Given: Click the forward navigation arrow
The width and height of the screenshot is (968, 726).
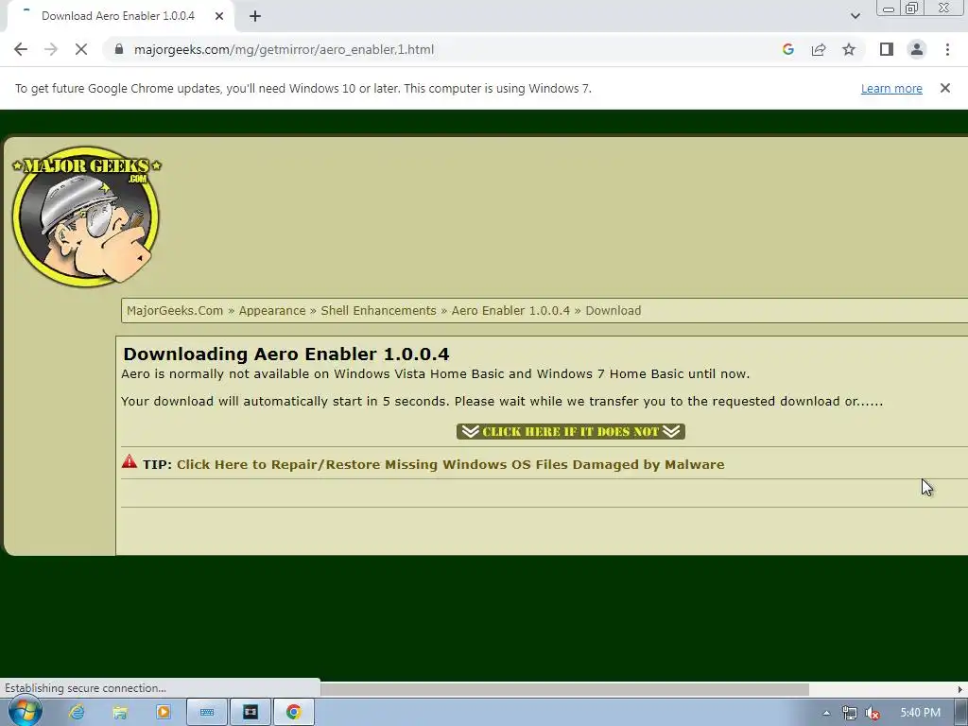Looking at the screenshot, I should pos(51,49).
